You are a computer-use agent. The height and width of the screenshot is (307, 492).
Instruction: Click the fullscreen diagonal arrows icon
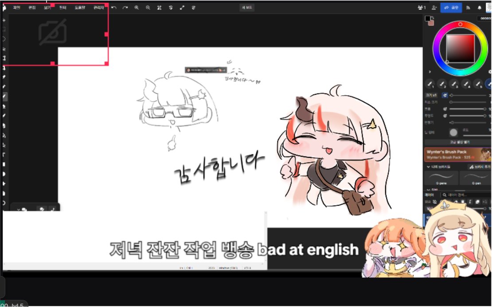tap(182, 8)
